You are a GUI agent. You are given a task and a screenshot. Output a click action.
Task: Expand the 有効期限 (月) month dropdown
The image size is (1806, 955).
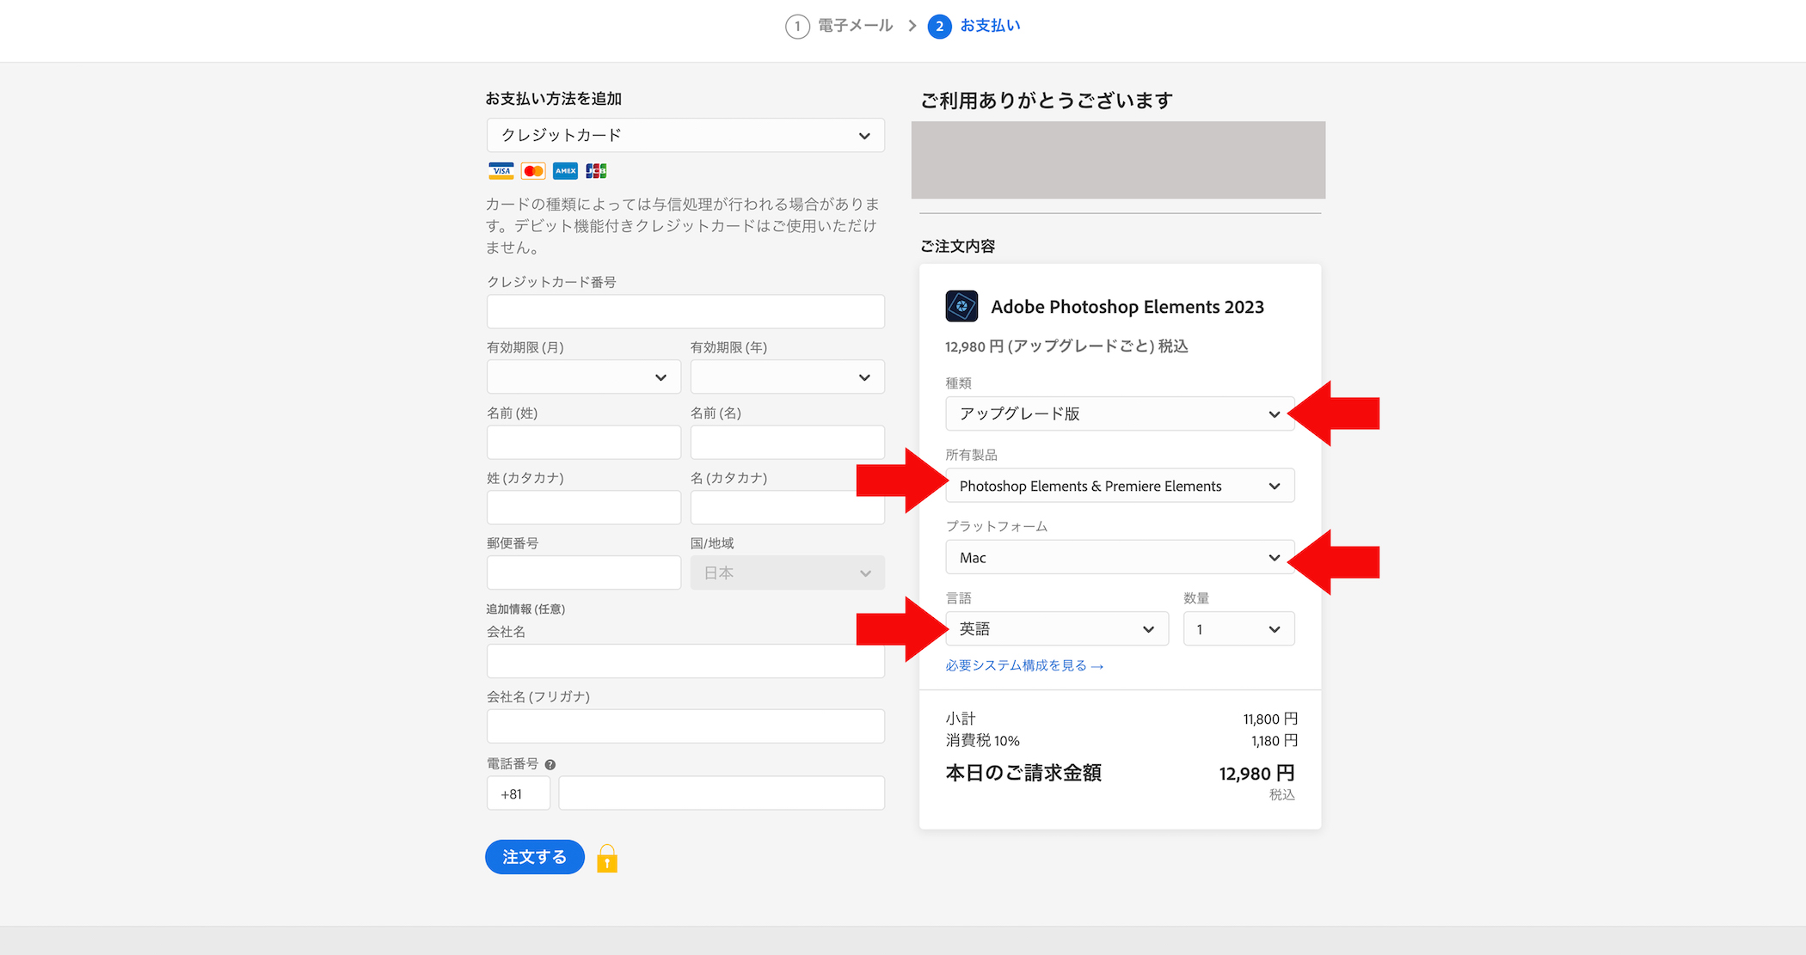point(584,377)
